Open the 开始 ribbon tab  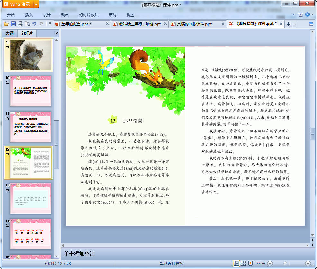point(11,15)
